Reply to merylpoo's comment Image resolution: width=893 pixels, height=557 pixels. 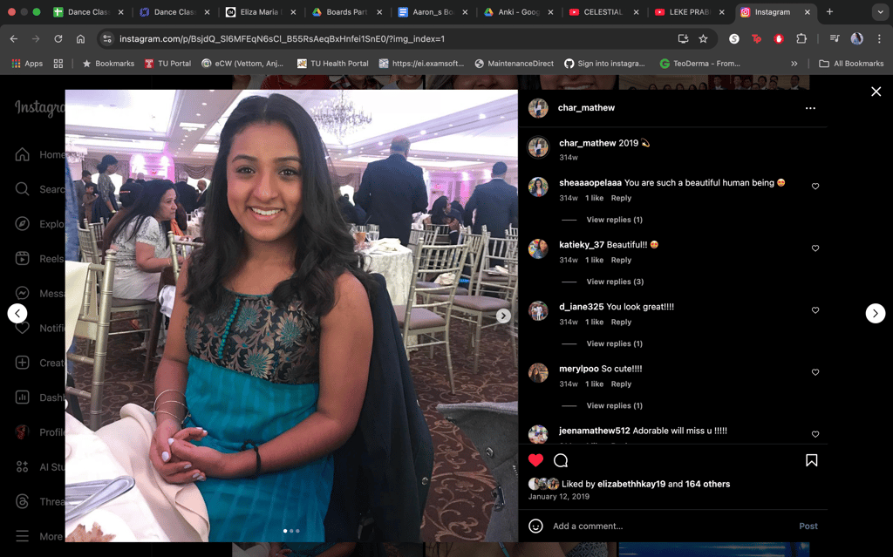point(621,384)
